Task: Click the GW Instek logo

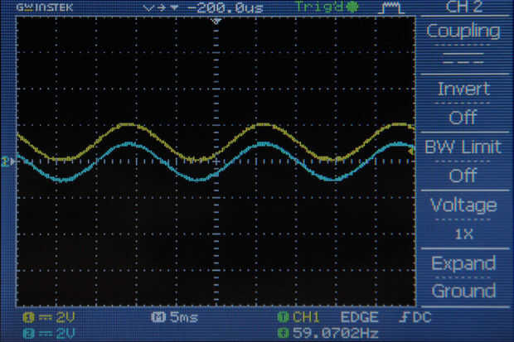Action: (x=45, y=7)
